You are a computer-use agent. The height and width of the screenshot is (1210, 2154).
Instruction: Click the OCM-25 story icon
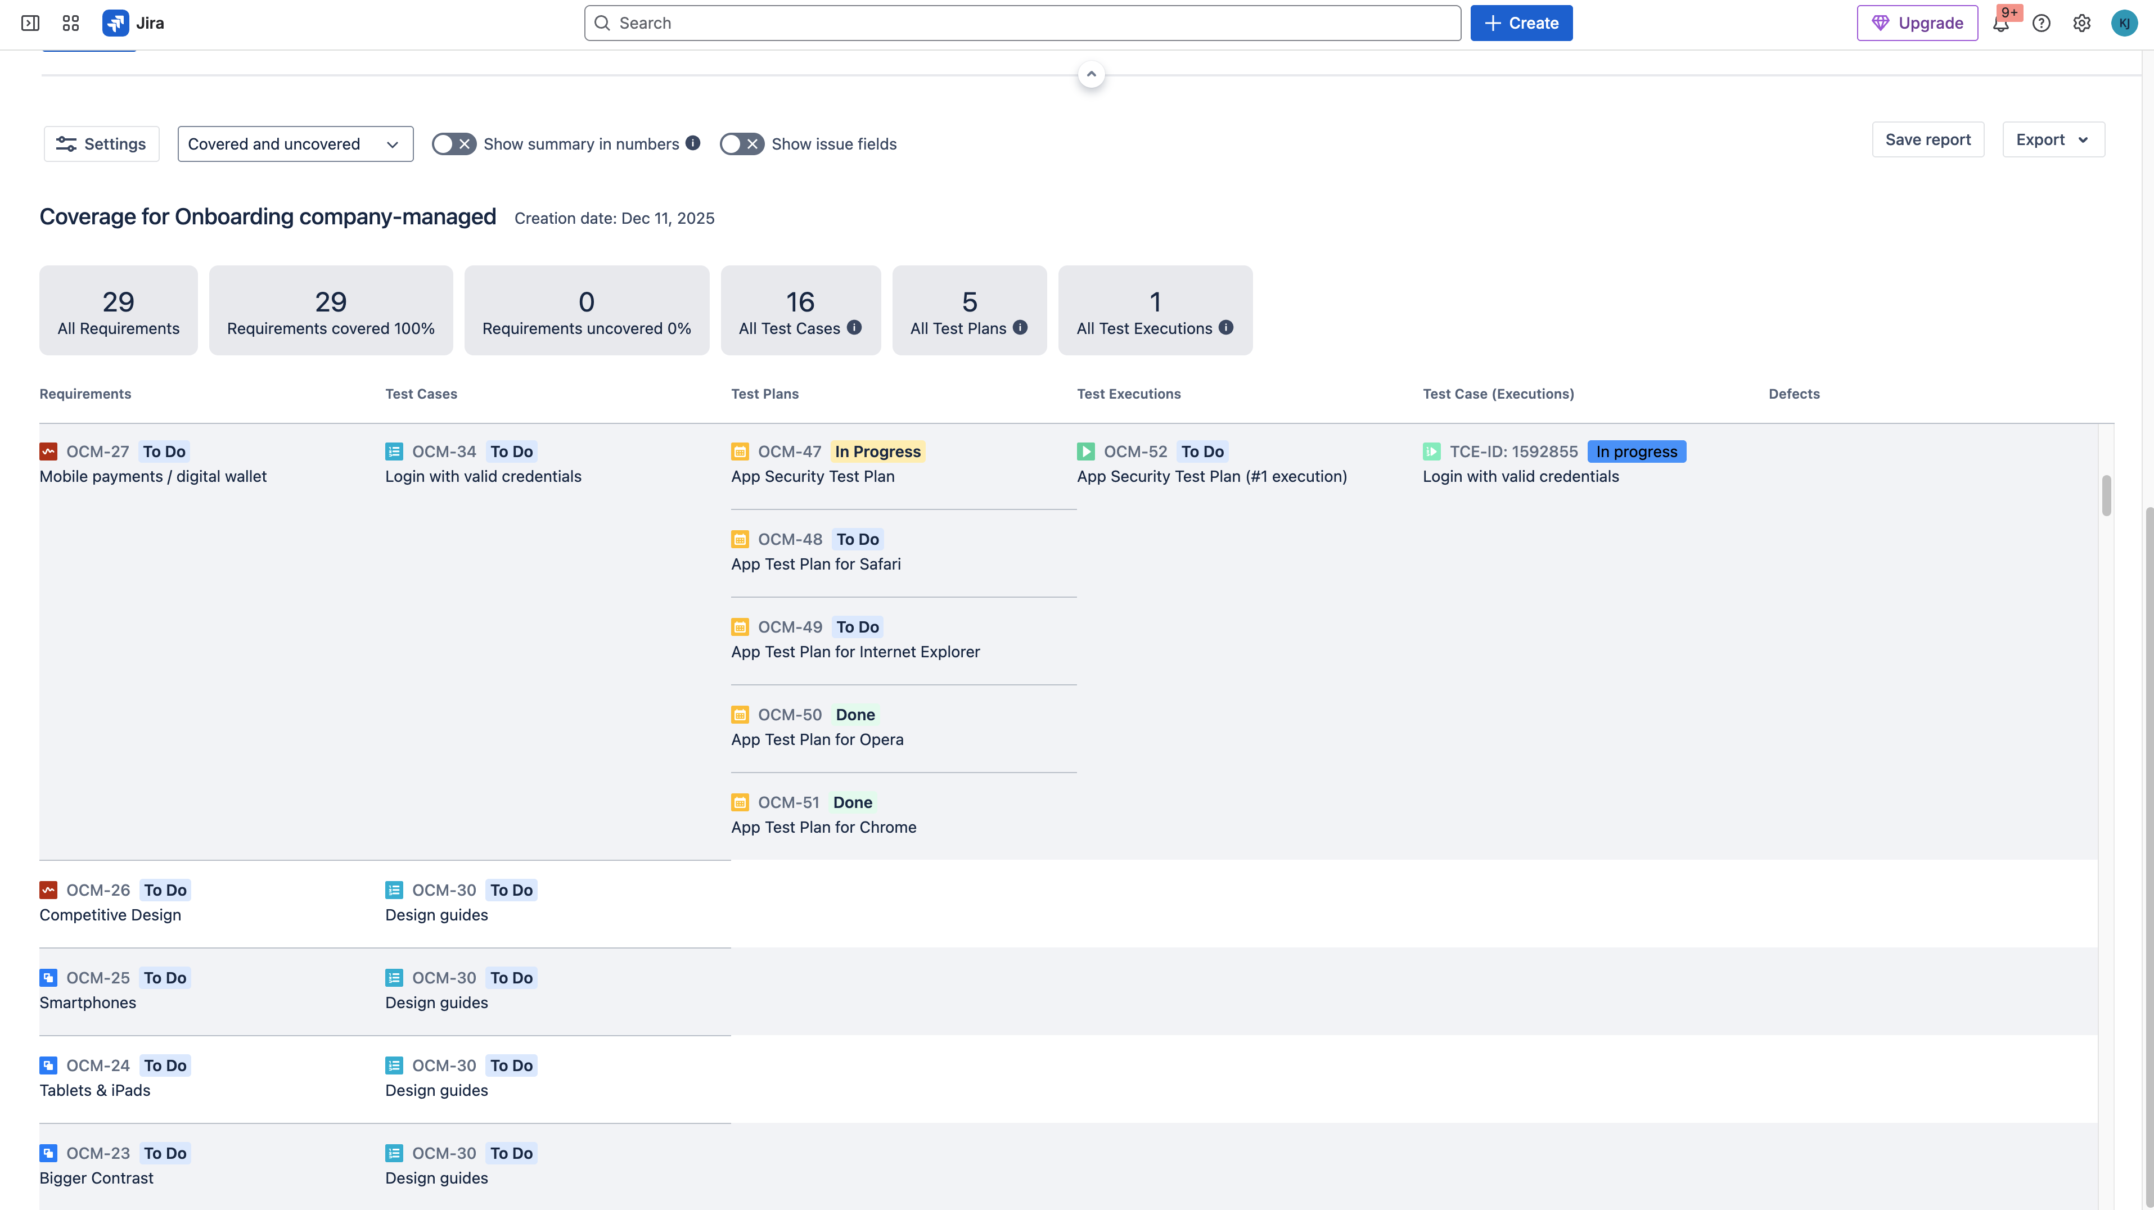(x=48, y=978)
